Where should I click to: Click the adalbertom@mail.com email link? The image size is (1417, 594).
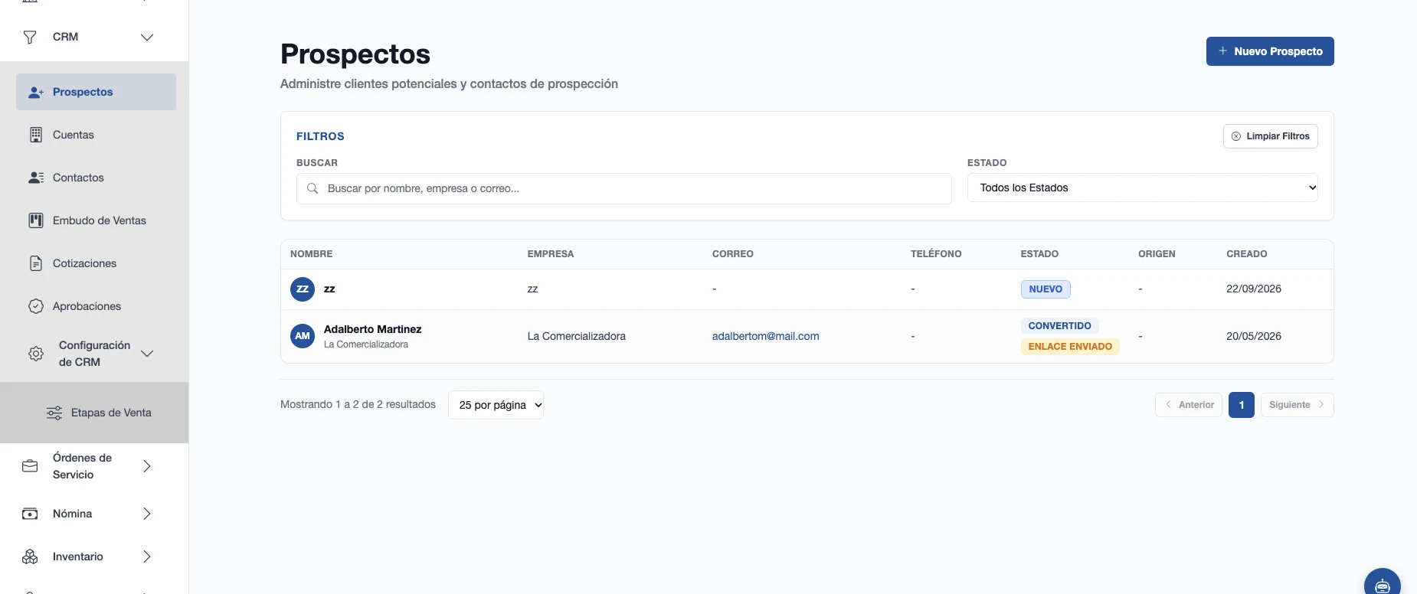765,336
